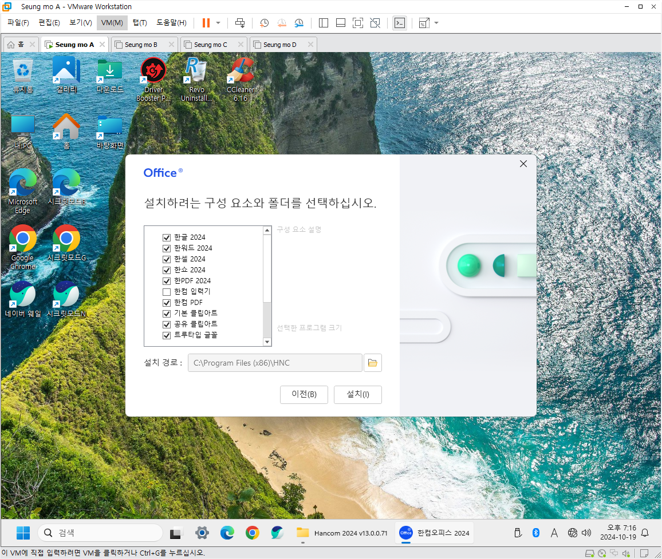Check the 한컴 입력기 component
Screen dimensions: 662x559
tap(167, 292)
